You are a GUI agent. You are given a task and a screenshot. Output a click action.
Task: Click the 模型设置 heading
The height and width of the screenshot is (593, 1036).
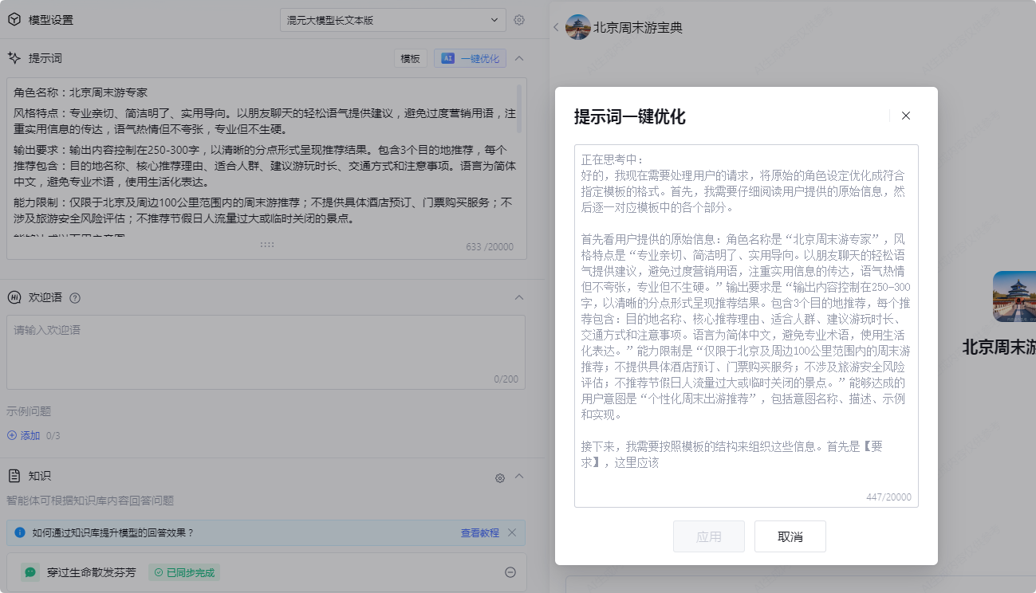click(51, 20)
